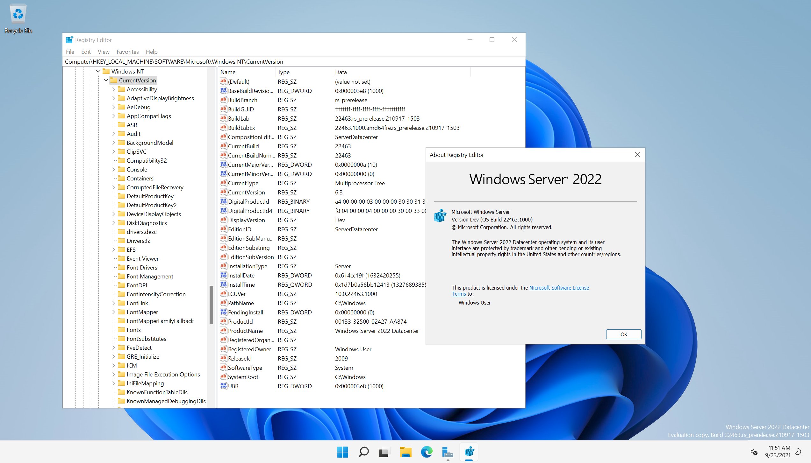Click the CurrentVersion folder icon in tree

114,80
